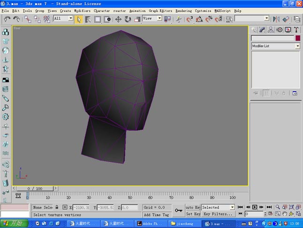
Task: Switch to the Display command panel tab
Action: tap(288, 30)
